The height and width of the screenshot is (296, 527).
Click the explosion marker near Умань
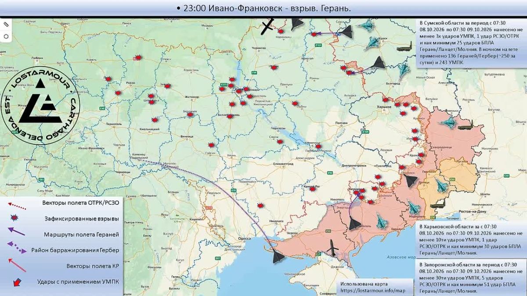click(x=211, y=145)
